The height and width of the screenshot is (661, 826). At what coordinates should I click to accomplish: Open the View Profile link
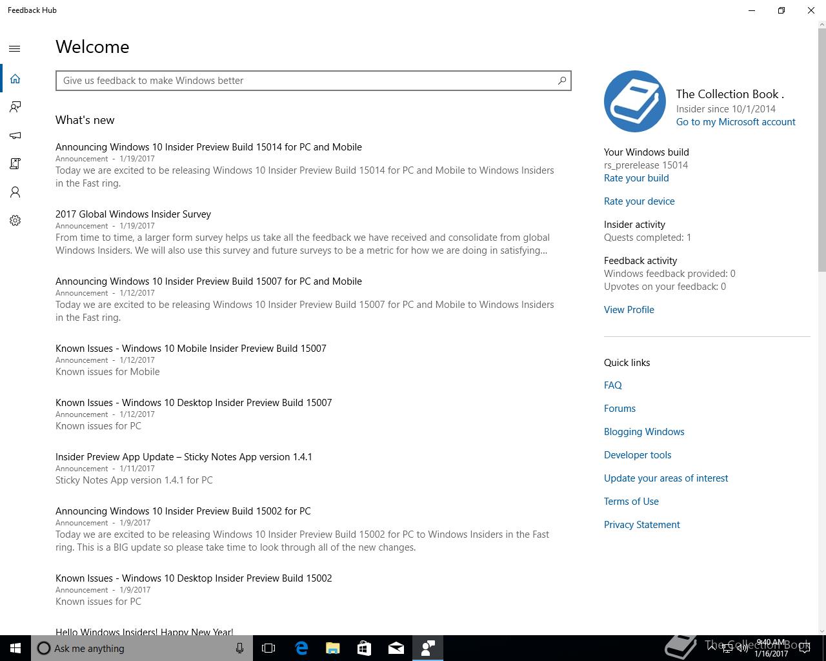(629, 310)
